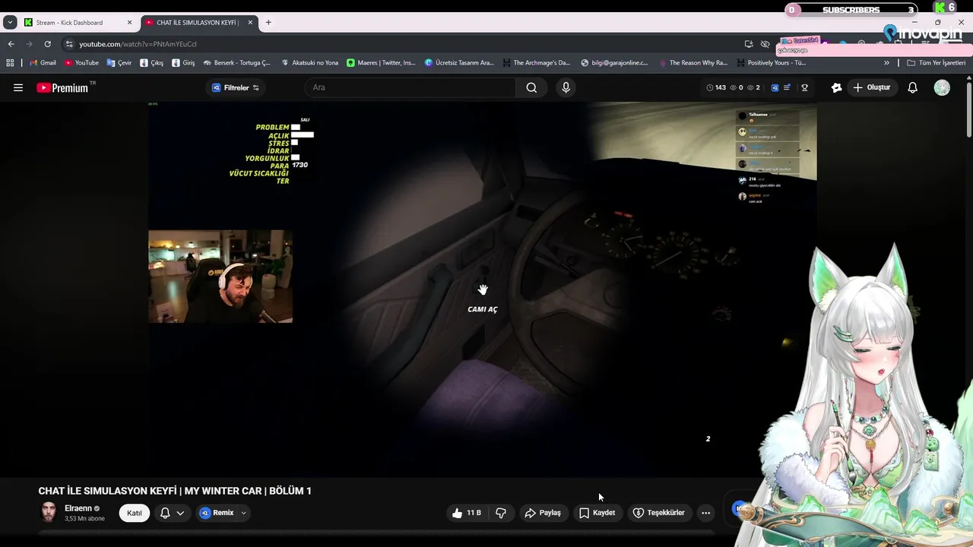973x547 pixels.
Task: Open YouTube notifications bell
Action: coord(913,87)
